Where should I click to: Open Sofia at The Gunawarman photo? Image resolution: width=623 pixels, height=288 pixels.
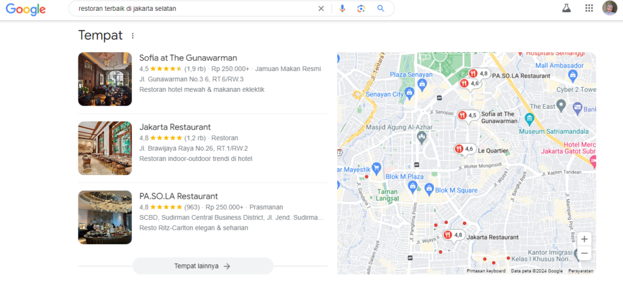pos(105,79)
